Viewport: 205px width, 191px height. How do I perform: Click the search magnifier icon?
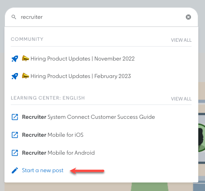click(14, 17)
